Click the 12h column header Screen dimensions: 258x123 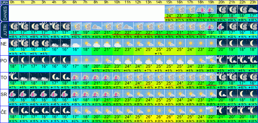click(x=138, y=2)
